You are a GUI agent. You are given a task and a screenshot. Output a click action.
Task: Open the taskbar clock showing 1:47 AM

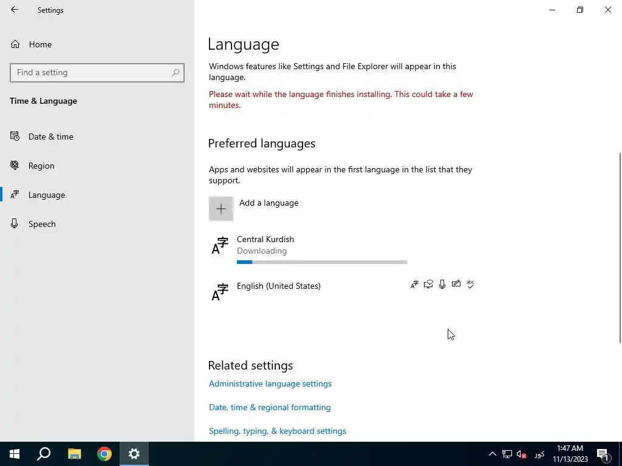coord(570,454)
